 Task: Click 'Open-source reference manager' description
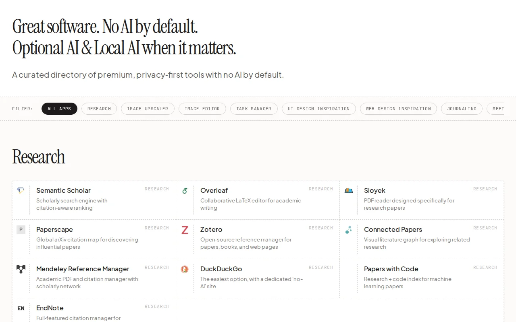tap(246, 243)
